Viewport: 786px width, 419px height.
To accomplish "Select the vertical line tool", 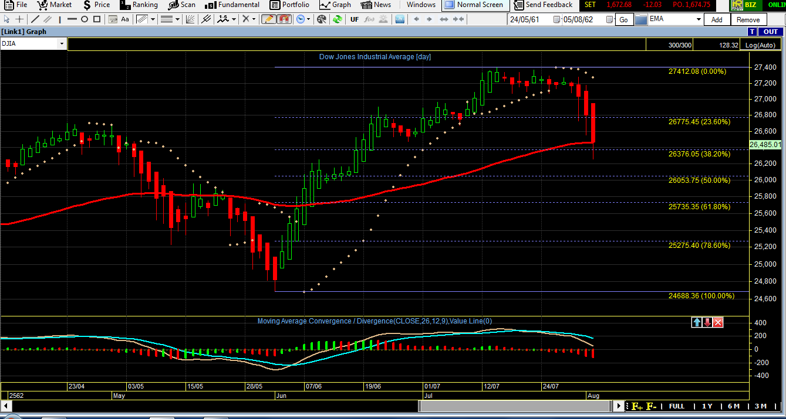I will tap(59, 19).
